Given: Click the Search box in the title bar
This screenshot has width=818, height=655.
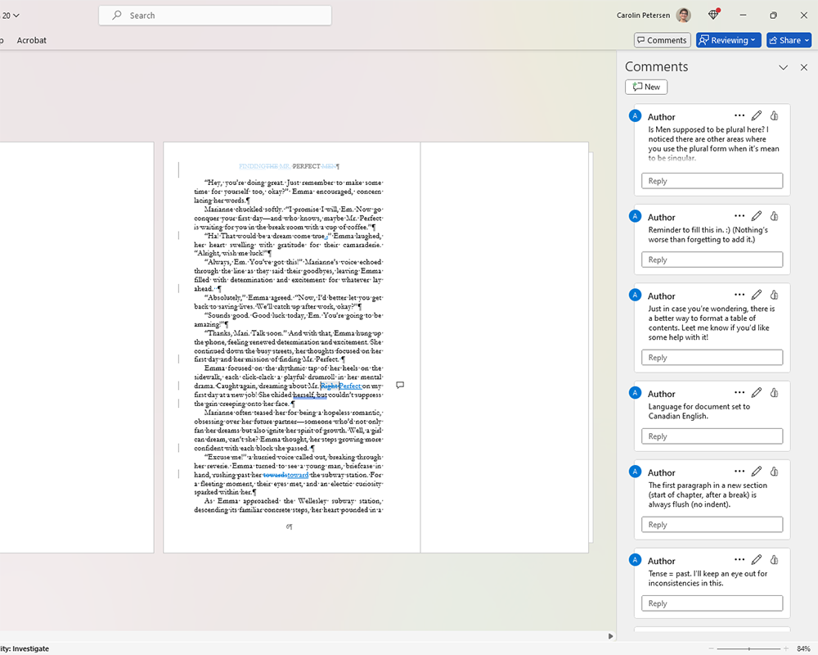Looking at the screenshot, I should coord(215,16).
